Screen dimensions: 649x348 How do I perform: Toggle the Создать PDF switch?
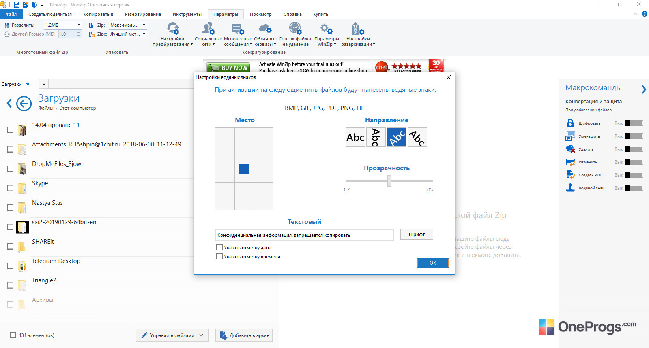[x=634, y=175]
